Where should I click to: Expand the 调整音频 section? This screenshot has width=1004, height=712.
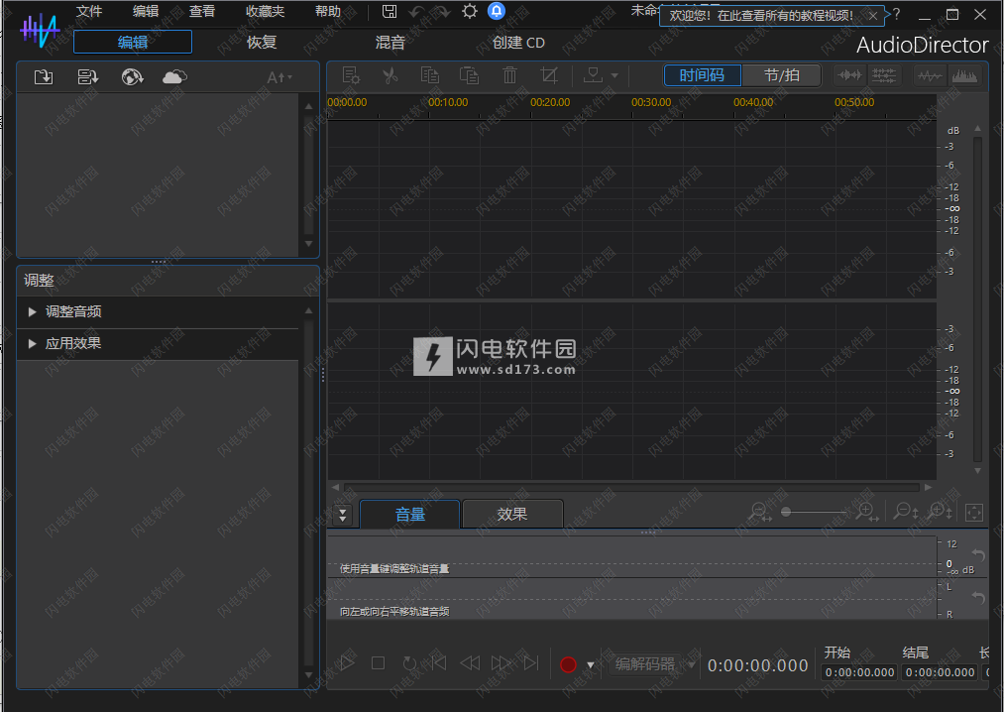click(32, 312)
